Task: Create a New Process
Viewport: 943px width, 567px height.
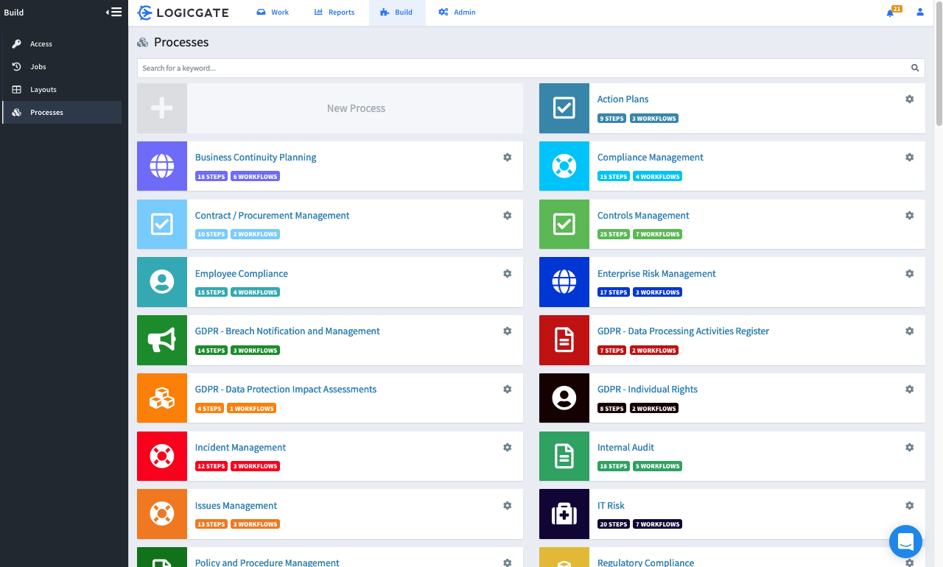Action: [356, 108]
